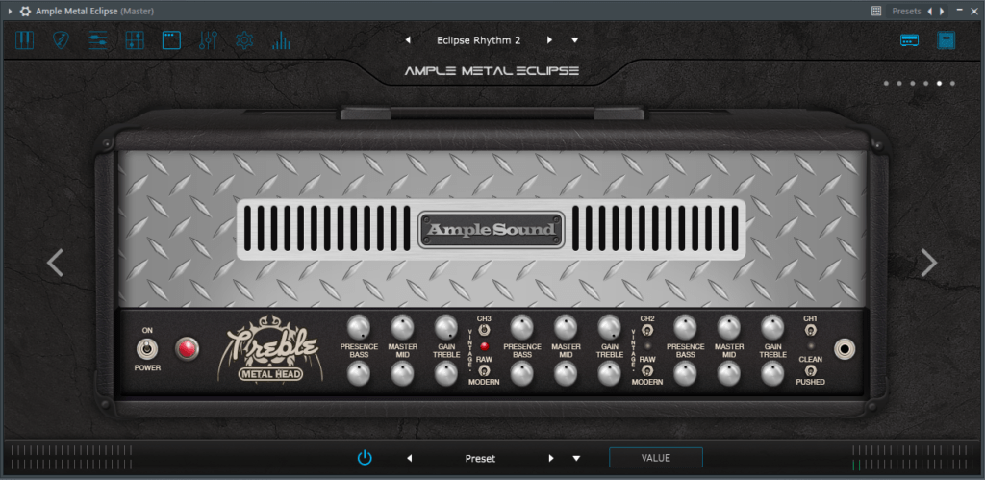Select the fourth amp page dot
The image size is (985, 480).
coord(926,83)
